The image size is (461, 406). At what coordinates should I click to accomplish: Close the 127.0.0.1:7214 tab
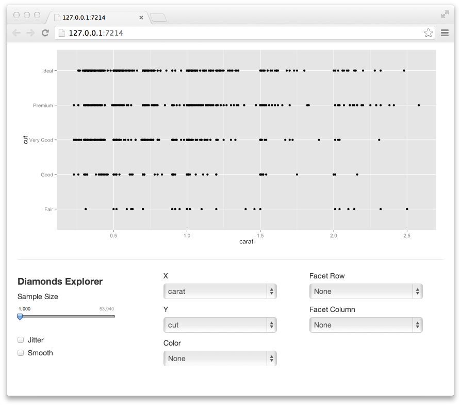(x=141, y=18)
